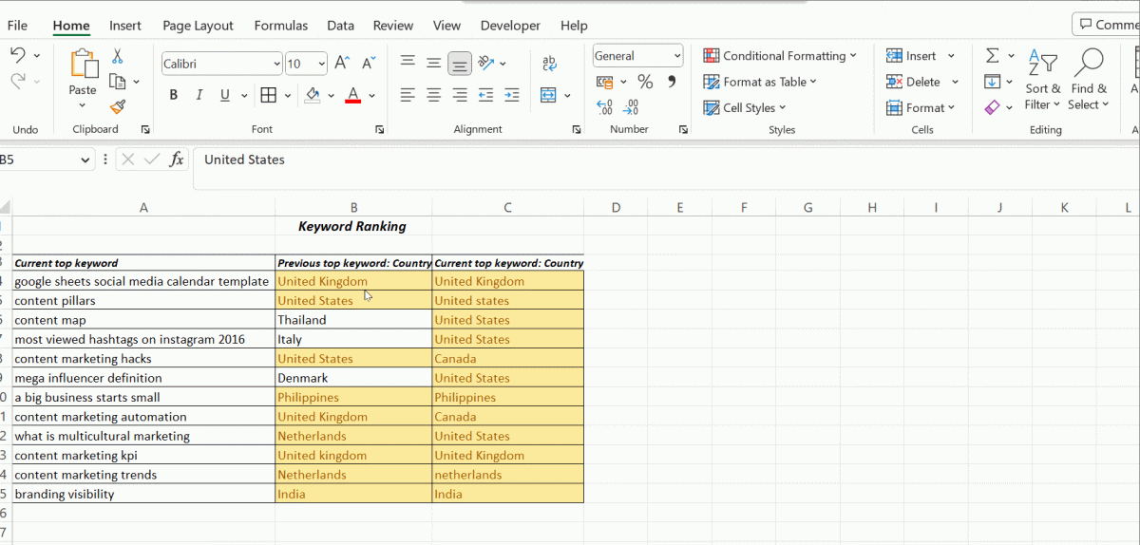Click the Format Painter brush icon
The width and height of the screenshot is (1140, 545).
click(x=118, y=107)
